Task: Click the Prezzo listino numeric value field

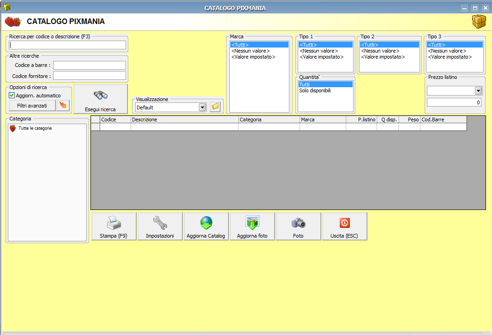Action: coord(454,102)
